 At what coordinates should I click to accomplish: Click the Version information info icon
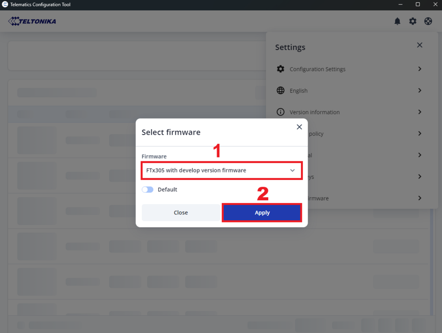pyautogui.click(x=280, y=112)
